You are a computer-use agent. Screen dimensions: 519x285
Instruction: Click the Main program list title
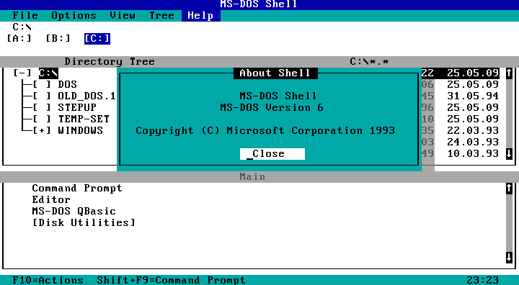(252, 176)
